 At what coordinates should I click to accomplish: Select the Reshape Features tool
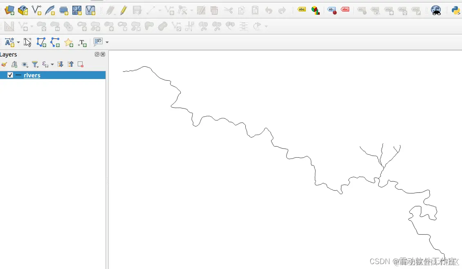(x=149, y=26)
